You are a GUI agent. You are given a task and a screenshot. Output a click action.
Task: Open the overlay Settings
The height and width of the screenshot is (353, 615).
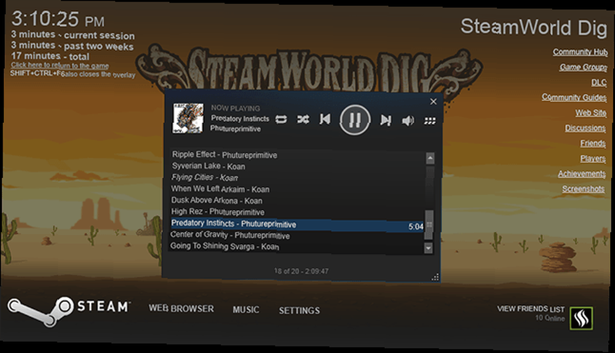pyautogui.click(x=300, y=311)
